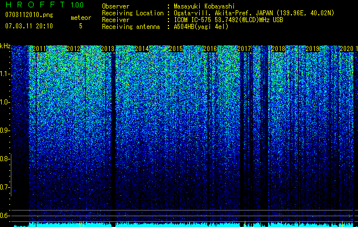Select the 2018 time marker
The height and width of the screenshot is (227, 358).
pyautogui.click(x=278, y=49)
